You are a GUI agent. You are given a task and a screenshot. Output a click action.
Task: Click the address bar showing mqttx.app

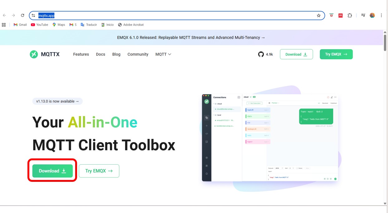pyautogui.click(x=177, y=15)
